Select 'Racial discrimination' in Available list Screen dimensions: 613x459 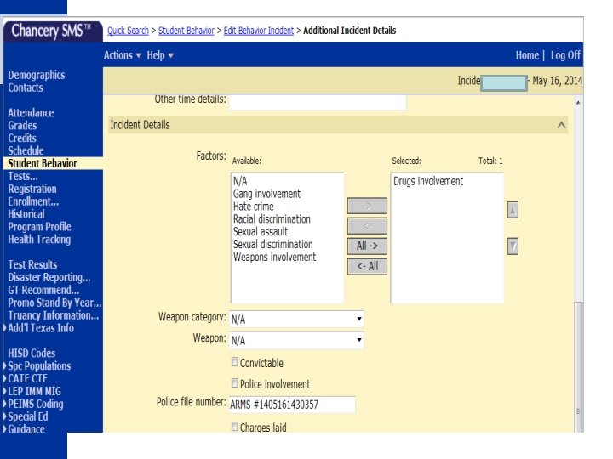[x=272, y=219]
